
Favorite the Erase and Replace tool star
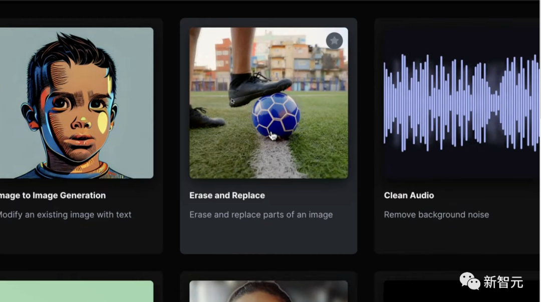pos(334,41)
